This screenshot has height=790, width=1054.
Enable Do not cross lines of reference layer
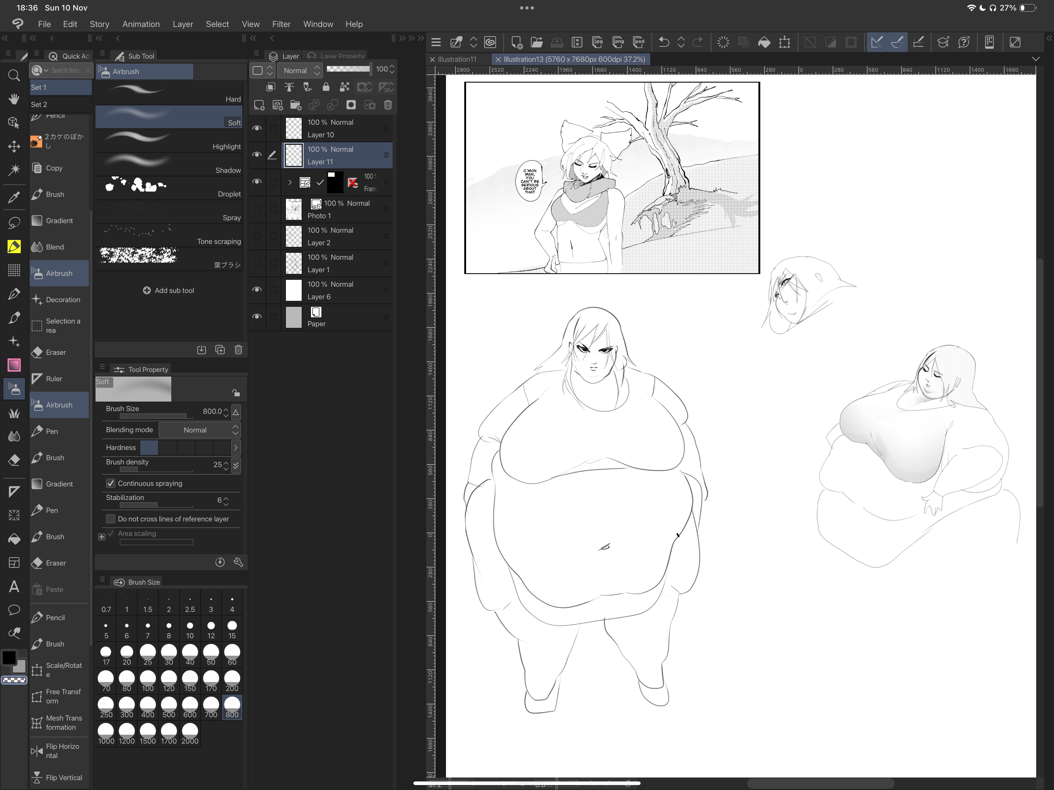(x=111, y=518)
